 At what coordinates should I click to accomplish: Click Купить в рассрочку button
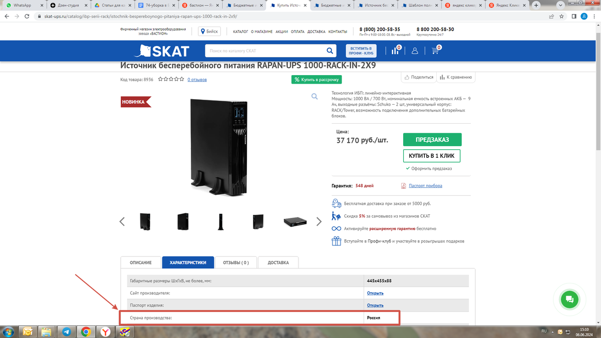(x=317, y=79)
